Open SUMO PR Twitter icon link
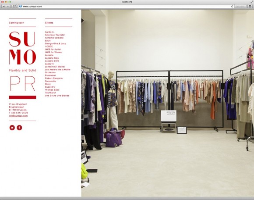 12,128
